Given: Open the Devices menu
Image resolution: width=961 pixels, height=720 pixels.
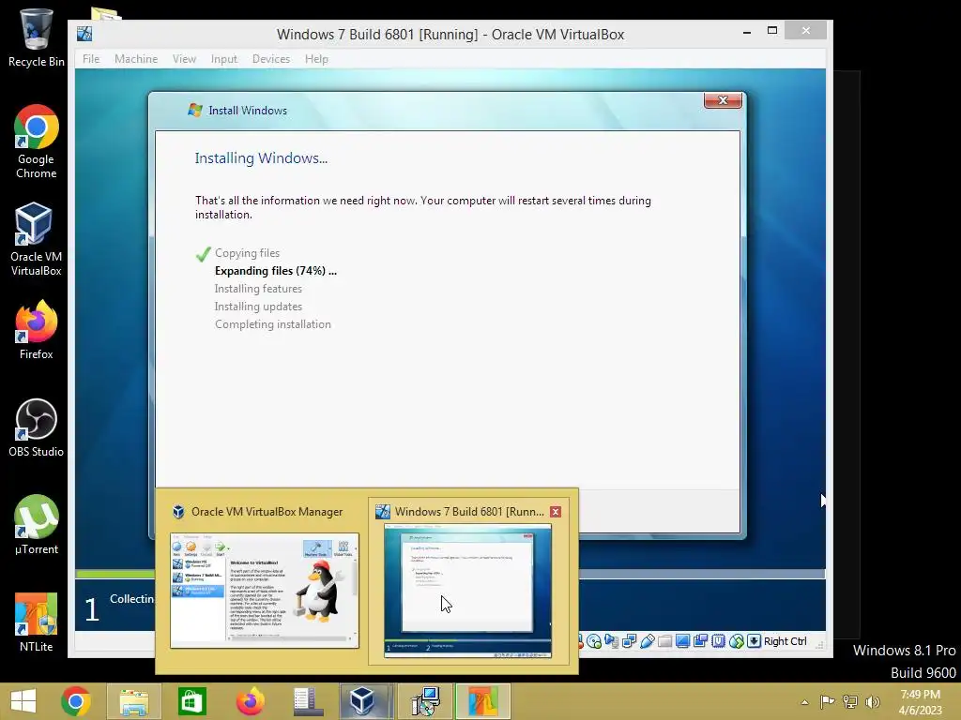Looking at the screenshot, I should click(271, 59).
